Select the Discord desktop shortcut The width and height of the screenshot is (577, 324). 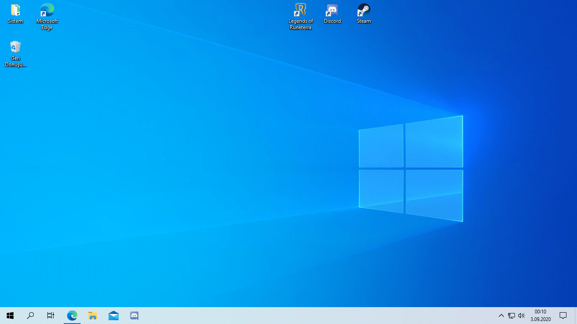coord(332,13)
